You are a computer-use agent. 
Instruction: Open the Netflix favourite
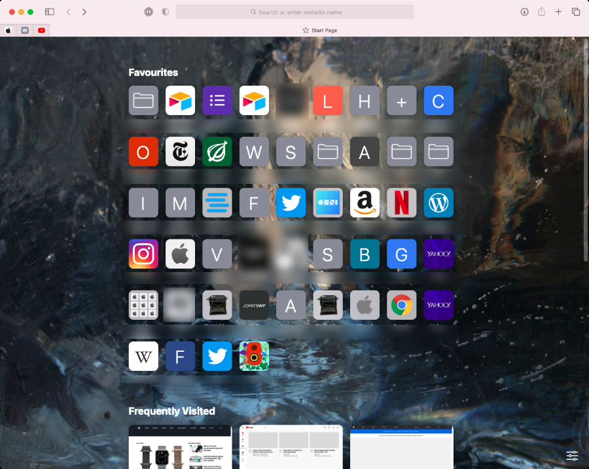click(402, 203)
